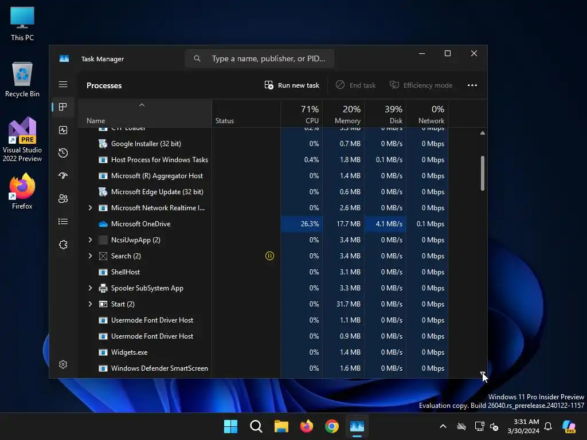The width and height of the screenshot is (587, 440).
Task: Open Visual Studio 2022 Preview desktop shortcut
Action: pyautogui.click(x=22, y=140)
